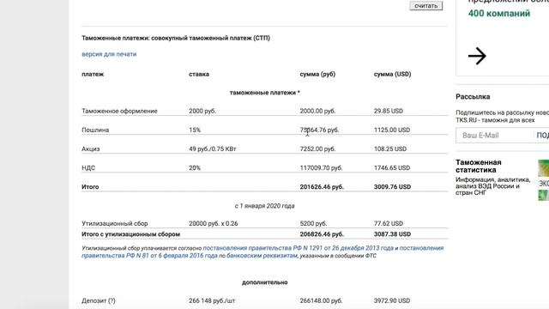Viewport: 549px width, 309px height.
Task: Select the Итого row label
Action: click(x=90, y=187)
